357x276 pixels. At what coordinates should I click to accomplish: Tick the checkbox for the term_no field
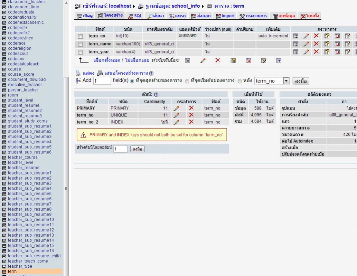[81, 36]
